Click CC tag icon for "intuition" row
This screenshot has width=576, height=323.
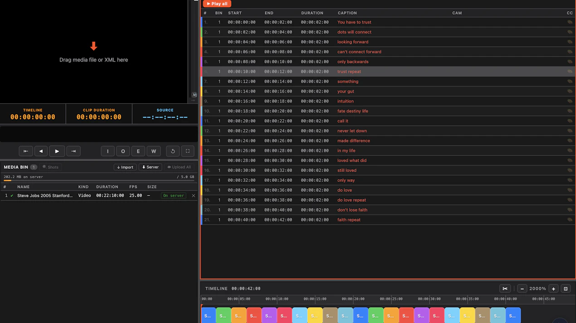(x=570, y=101)
